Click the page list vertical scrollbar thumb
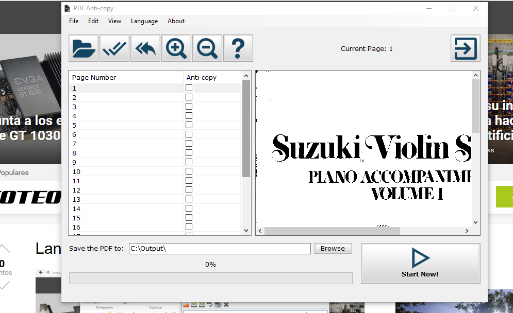 246,128
